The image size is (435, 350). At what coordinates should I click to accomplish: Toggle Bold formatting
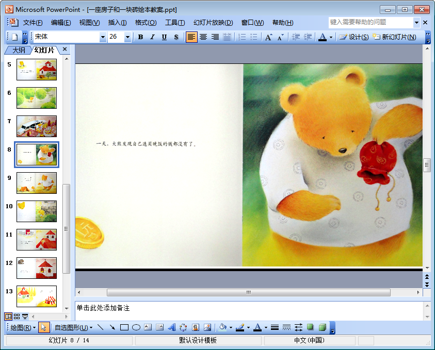[141, 37]
